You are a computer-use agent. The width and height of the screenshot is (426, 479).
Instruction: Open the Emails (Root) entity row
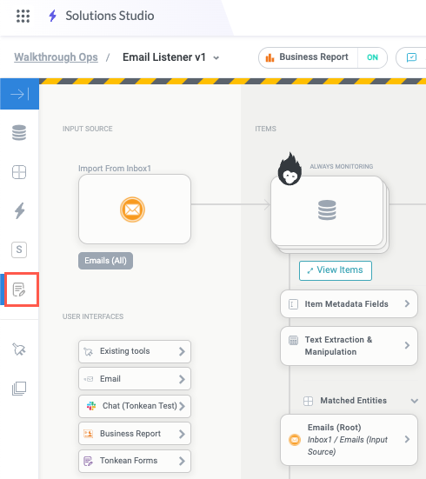pyautogui.click(x=349, y=440)
